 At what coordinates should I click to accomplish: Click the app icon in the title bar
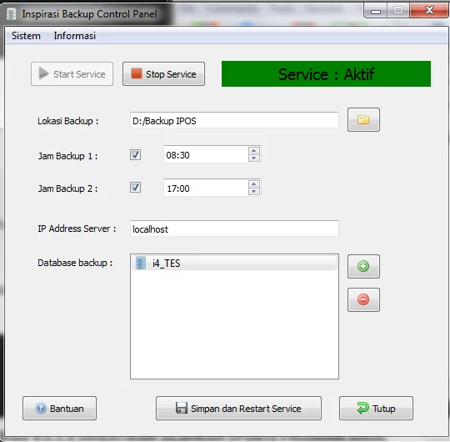click(12, 14)
